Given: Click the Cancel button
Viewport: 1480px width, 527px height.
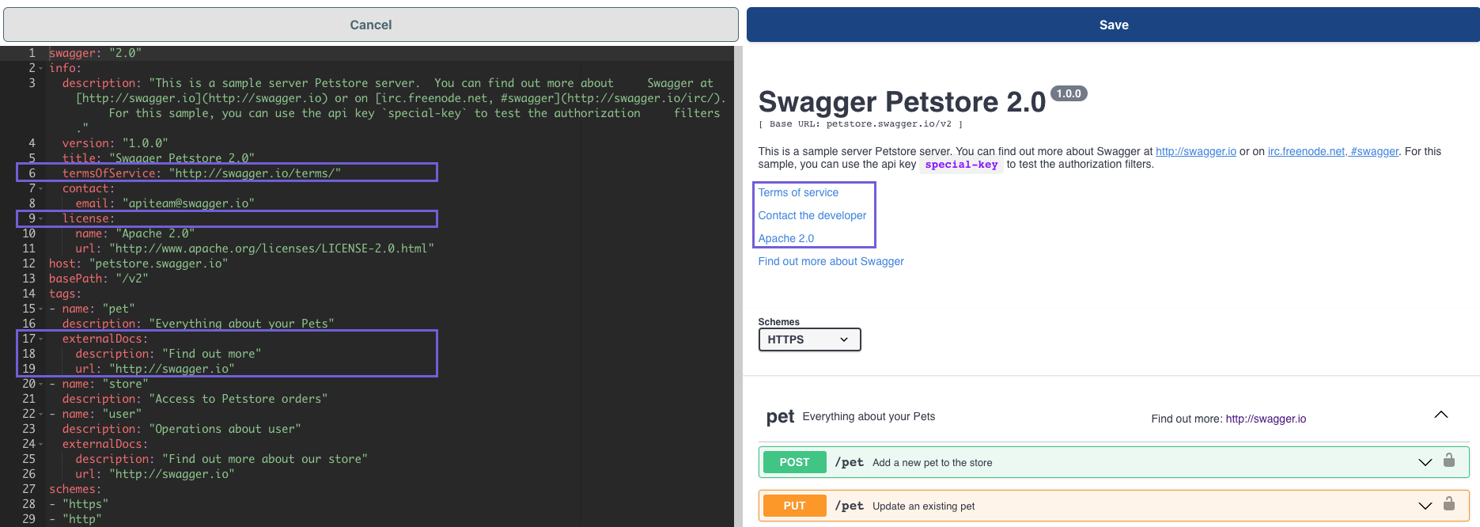Looking at the screenshot, I should pyautogui.click(x=370, y=25).
